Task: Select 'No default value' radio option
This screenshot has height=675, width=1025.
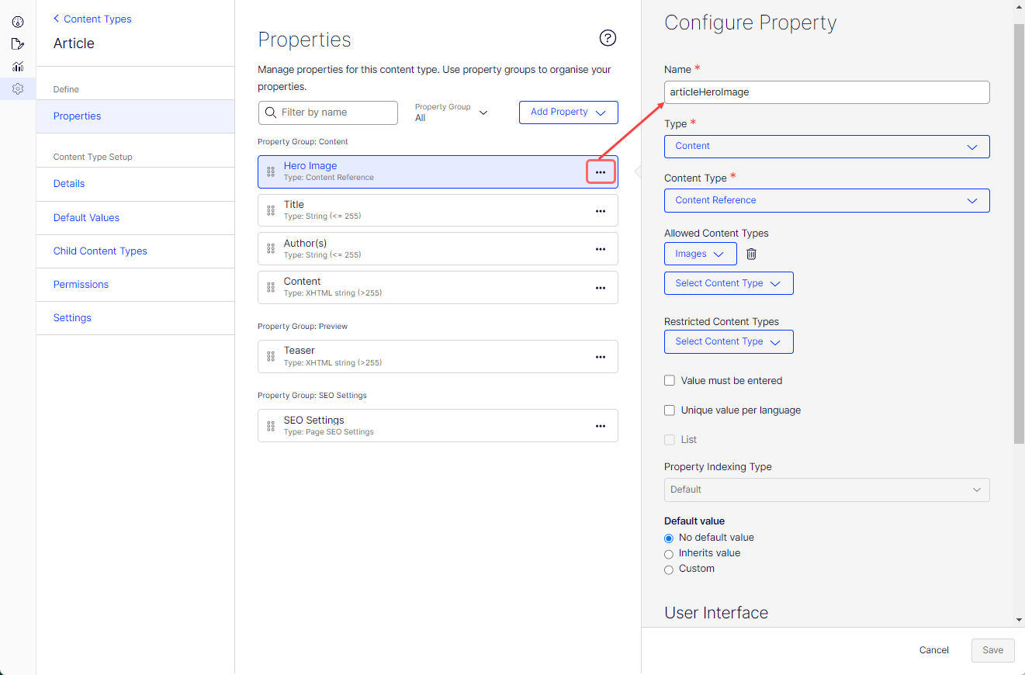Action: click(x=669, y=538)
